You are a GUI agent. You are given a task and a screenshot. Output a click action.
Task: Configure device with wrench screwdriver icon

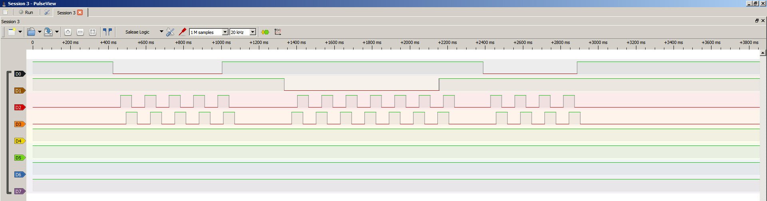(x=170, y=32)
